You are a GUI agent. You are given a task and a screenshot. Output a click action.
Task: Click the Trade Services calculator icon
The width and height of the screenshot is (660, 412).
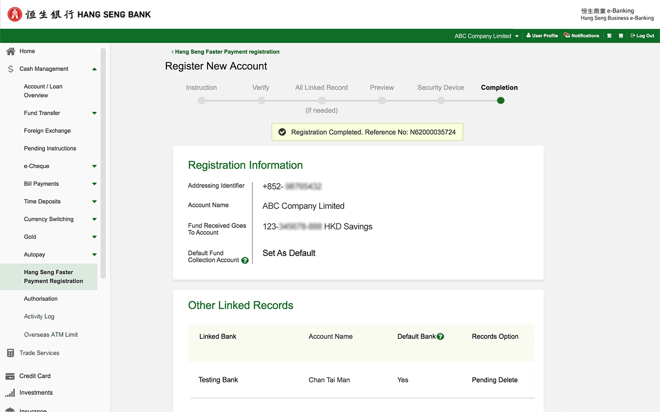11,353
